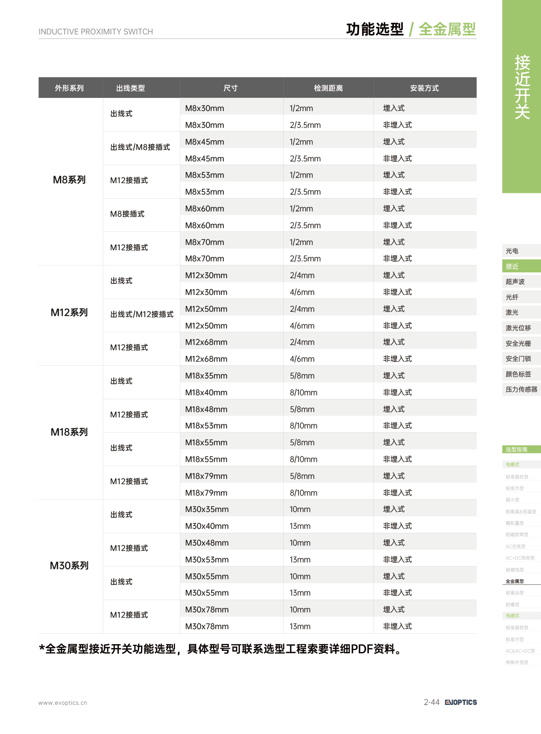Click the 功能选型 title text
Image resolution: width=541 pixels, height=734 pixels.
375,29
